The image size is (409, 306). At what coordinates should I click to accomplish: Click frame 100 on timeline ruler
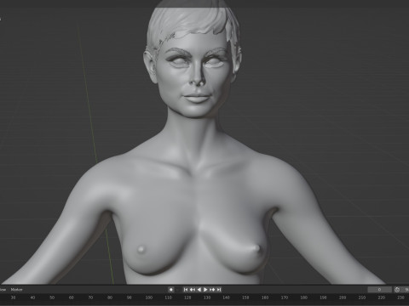149,297
